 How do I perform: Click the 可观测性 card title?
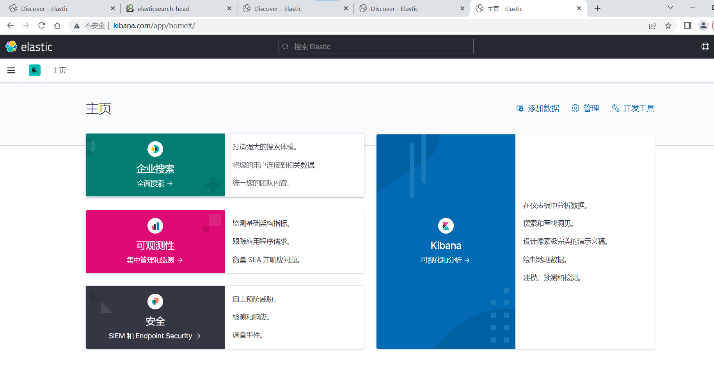click(155, 245)
